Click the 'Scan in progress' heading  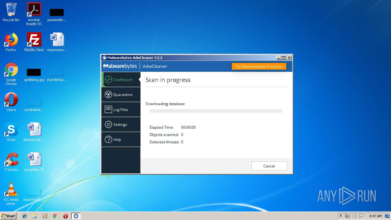[168, 80]
